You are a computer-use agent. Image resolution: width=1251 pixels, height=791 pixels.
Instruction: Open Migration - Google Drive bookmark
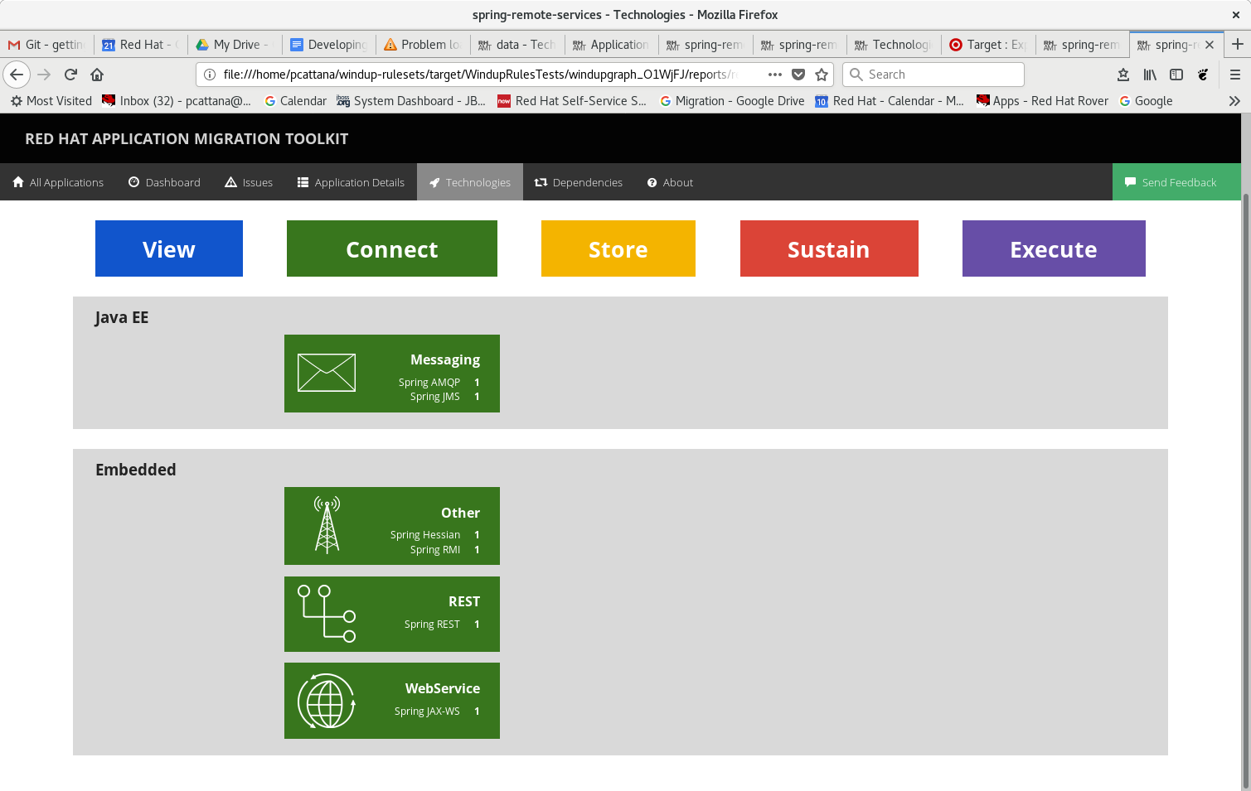coord(732,101)
